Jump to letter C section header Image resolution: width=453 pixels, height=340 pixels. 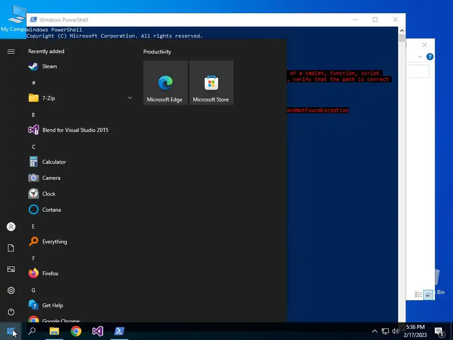click(x=34, y=147)
